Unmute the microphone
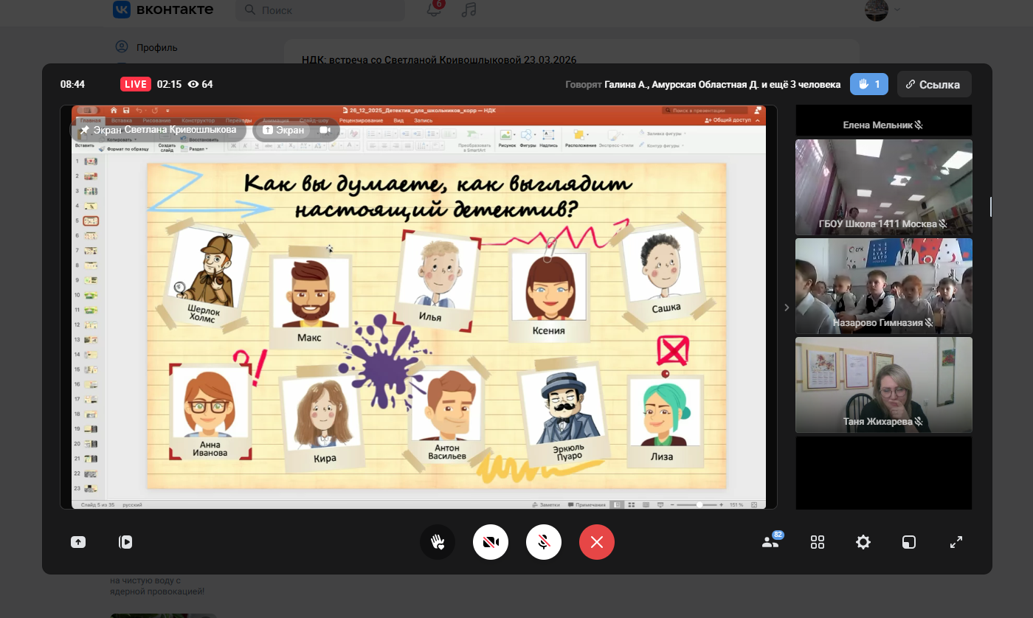This screenshot has height=618, width=1033. click(x=544, y=543)
